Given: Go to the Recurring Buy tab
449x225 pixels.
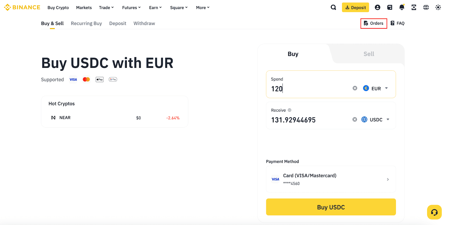Looking at the screenshot, I should point(86,23).
